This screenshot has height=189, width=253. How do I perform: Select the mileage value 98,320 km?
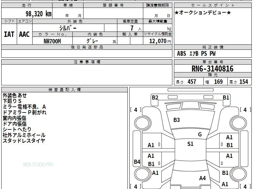pos(39,14)
